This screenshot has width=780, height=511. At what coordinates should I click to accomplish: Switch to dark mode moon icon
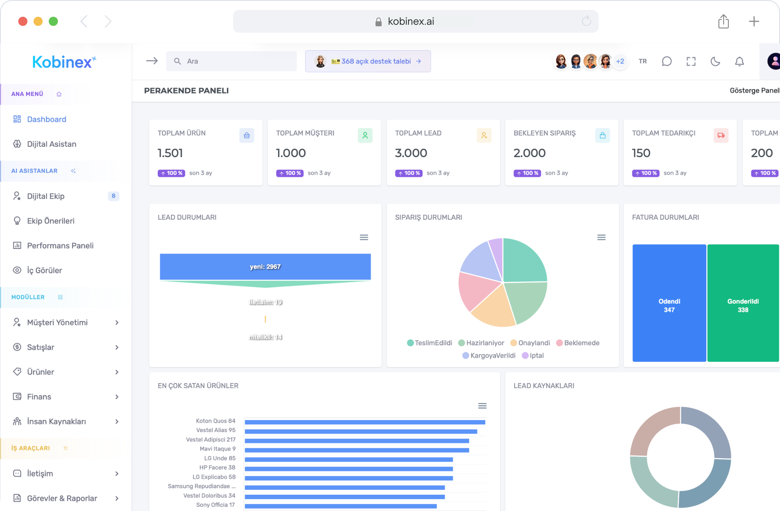pyautogui.click(x=715, y=61)
